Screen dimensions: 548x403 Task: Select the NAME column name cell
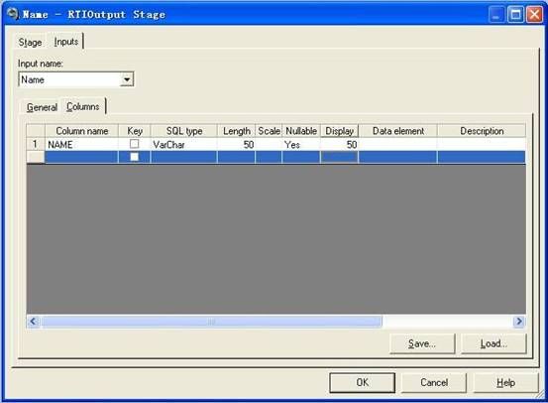[82, 144]
